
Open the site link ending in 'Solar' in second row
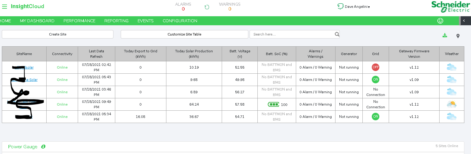click(24, 80)
